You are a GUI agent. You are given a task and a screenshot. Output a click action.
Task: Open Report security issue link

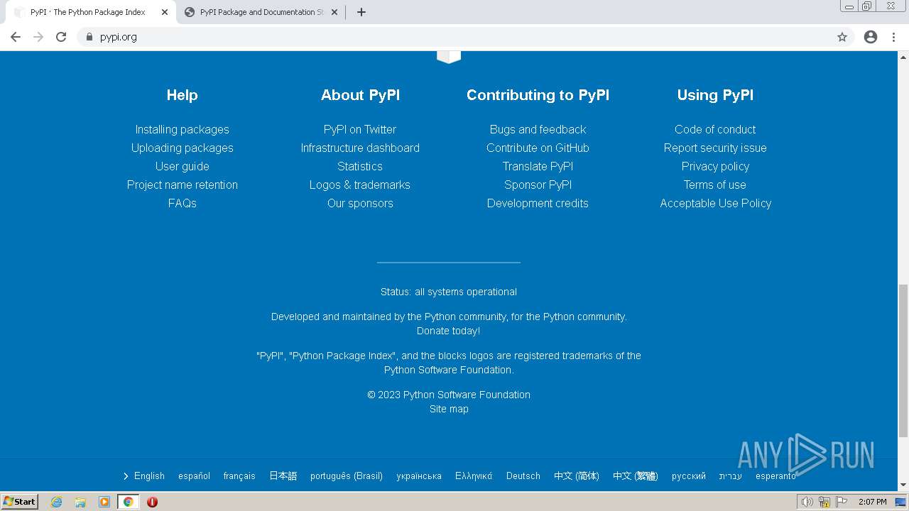click(715, 148)
